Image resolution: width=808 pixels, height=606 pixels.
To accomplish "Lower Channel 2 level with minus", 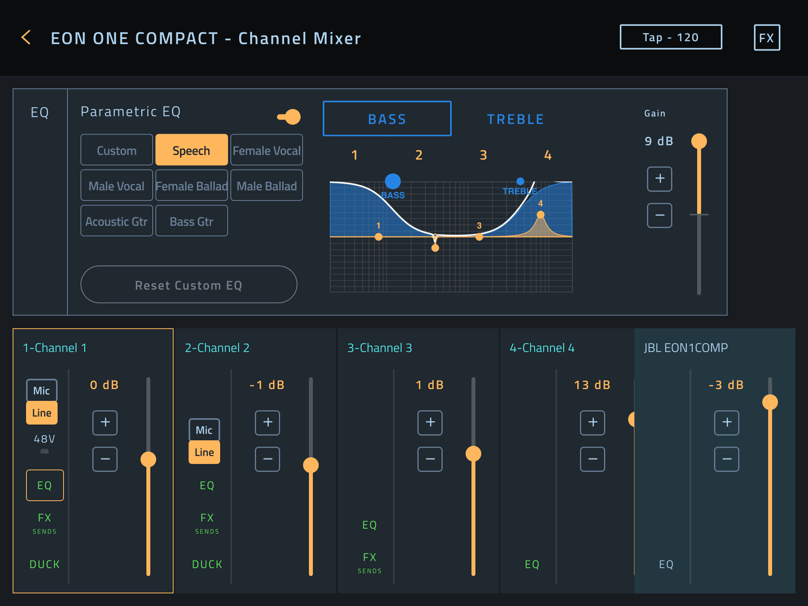I will (267, 459).
